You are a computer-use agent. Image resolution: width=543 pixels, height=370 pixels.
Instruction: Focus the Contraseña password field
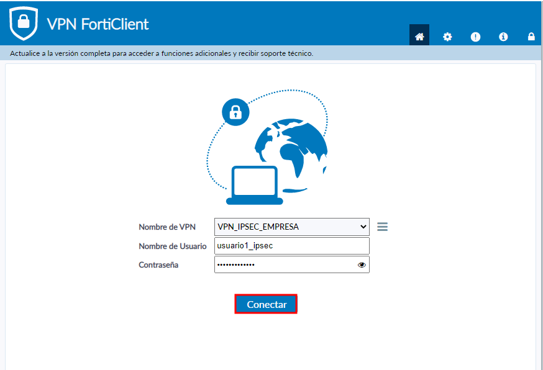tap(285, 265)
